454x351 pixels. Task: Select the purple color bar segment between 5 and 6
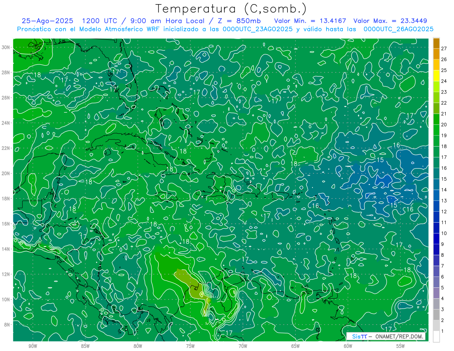436,282
